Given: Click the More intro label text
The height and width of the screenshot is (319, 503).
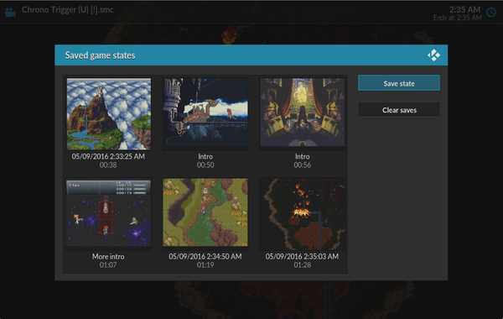Looking at the screenshot, I should click(x=108, y=256).
